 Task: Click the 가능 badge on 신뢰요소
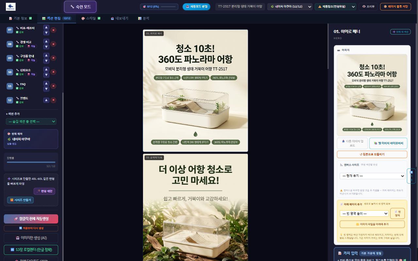pyautogui.click(x=32, y=74)
